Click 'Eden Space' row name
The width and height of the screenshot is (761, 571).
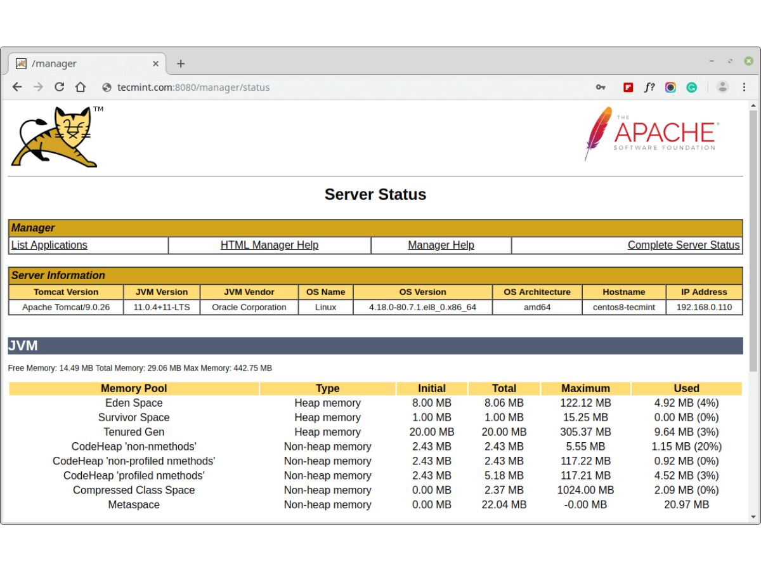coord(134,403)
